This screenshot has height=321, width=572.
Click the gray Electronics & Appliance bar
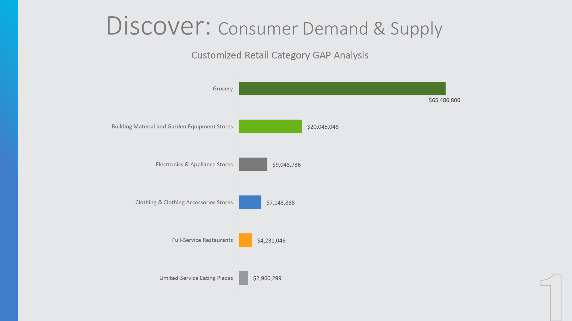pos(253,164)
